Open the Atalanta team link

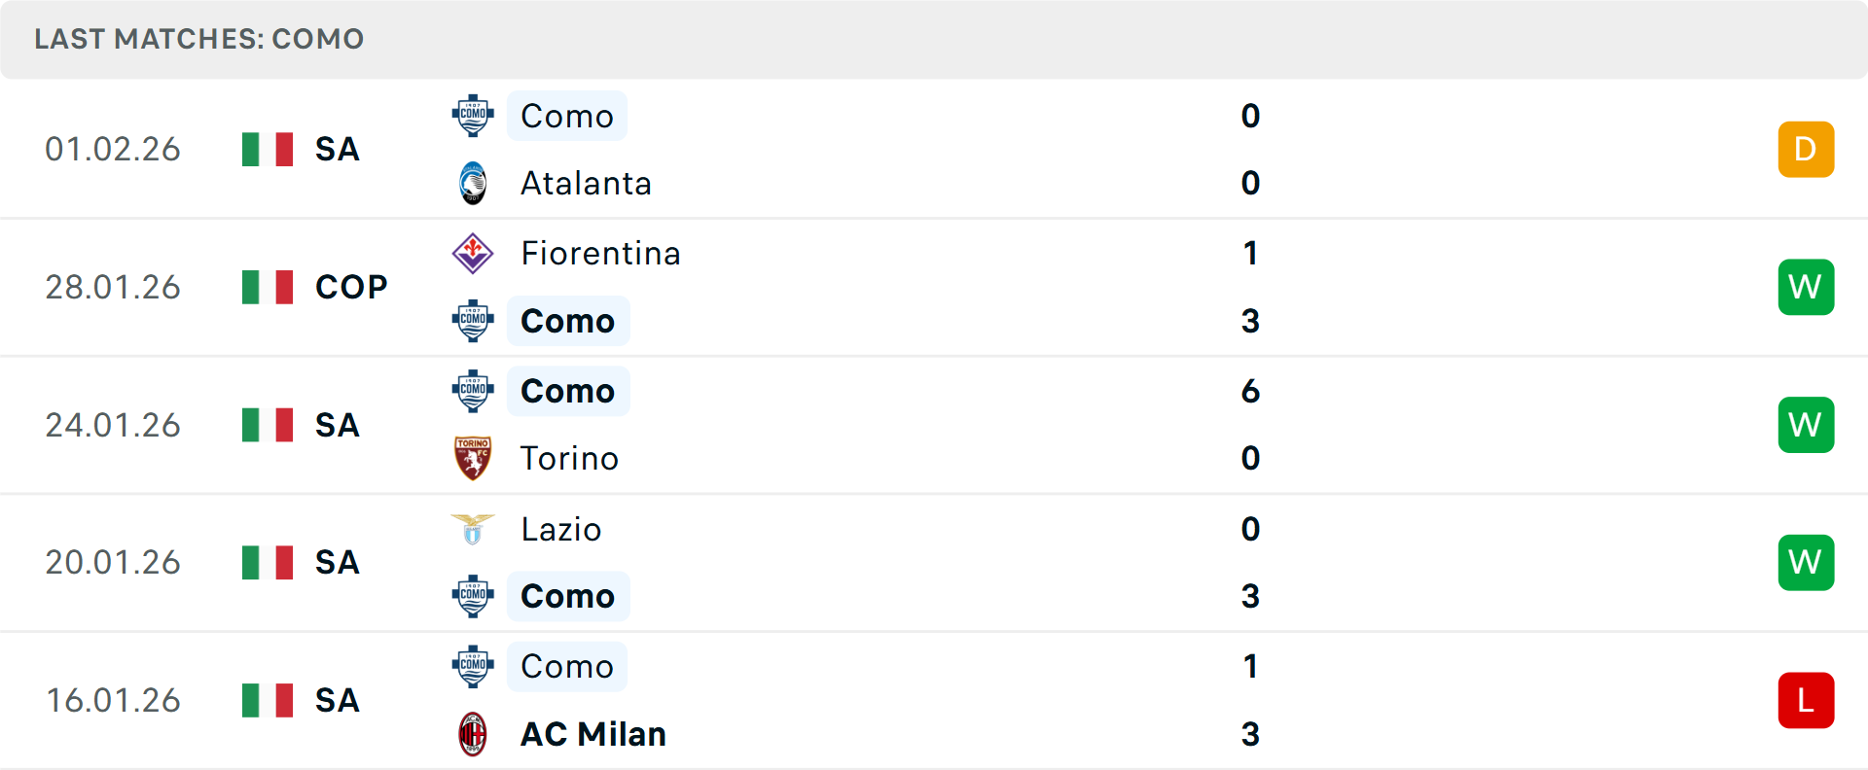(586, 184)
